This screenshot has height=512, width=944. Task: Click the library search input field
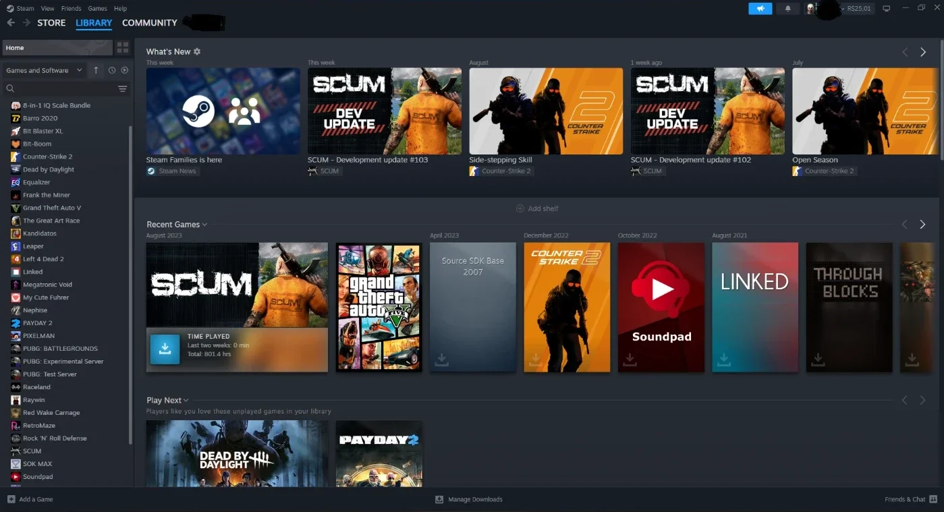pos(66,88)
